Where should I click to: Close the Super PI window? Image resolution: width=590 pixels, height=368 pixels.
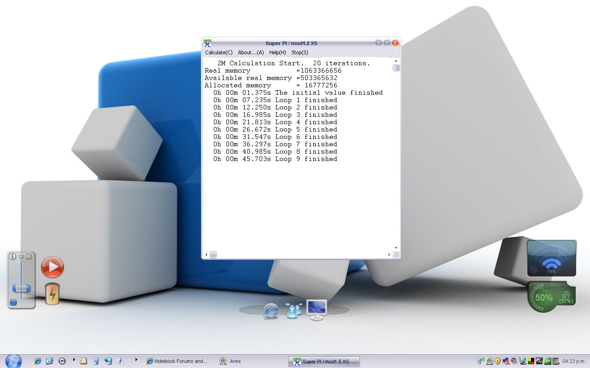coord(395,43)
